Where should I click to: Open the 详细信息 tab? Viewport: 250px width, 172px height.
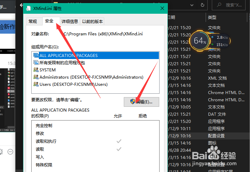(x=70, y=21)
